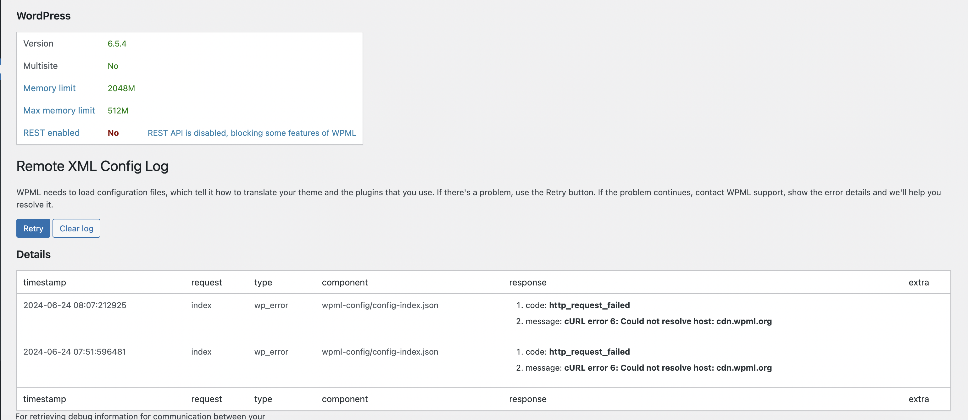The width and height of the screenshot is (968, 420).
Task: Click http_request_failed code in 08:07 row
Action: tap(589, 306)
